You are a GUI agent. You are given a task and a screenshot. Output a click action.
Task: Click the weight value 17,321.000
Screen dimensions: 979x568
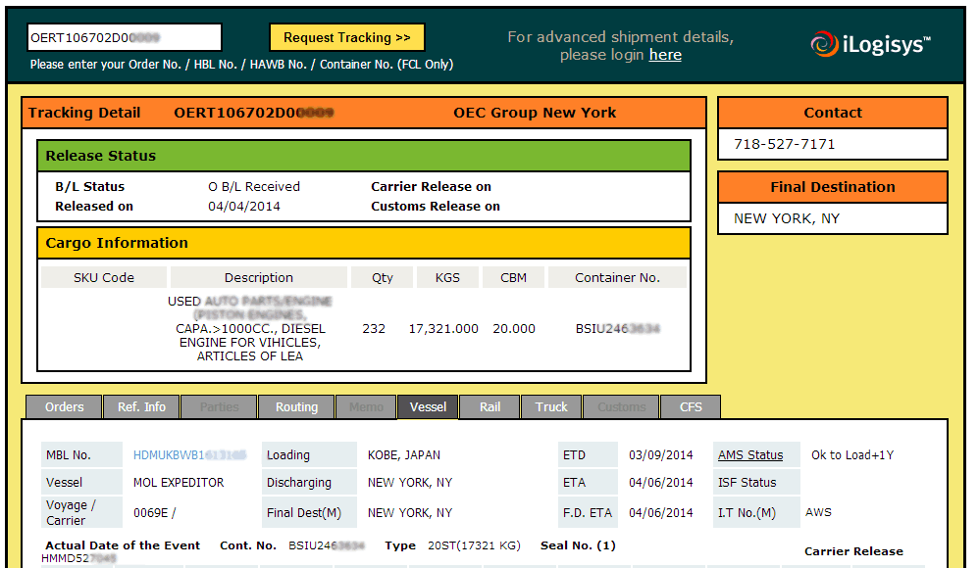coord(443,329)
